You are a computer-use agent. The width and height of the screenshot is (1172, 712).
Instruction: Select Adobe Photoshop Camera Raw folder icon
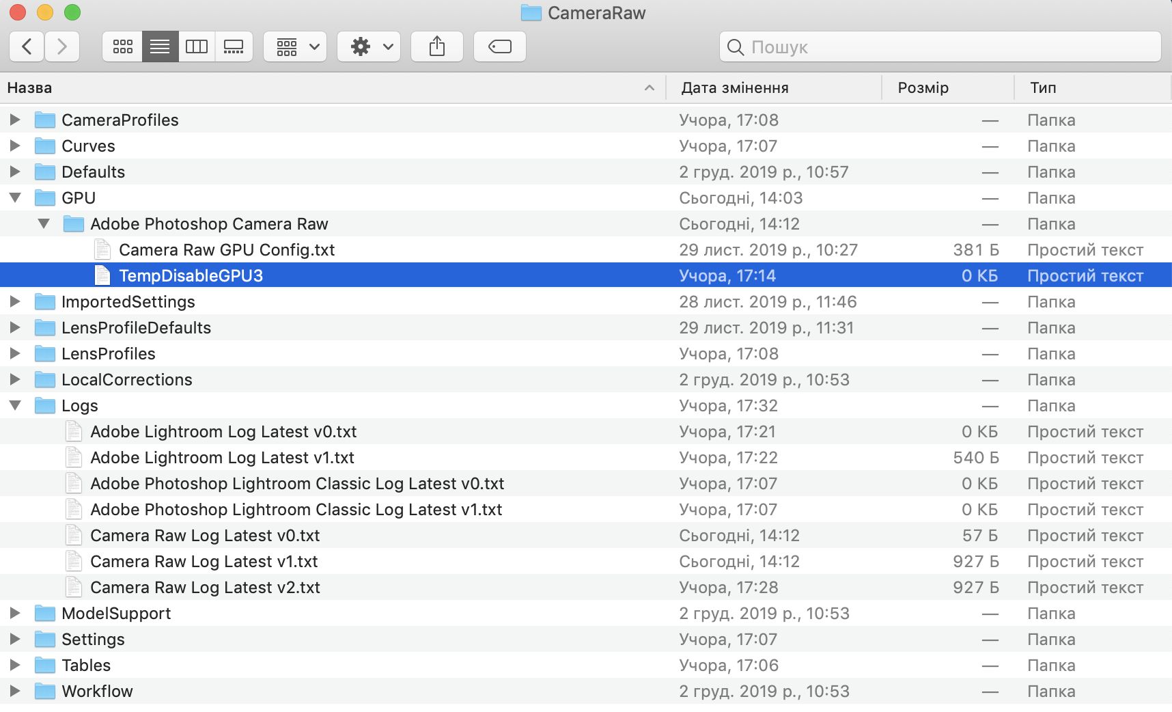74,224
